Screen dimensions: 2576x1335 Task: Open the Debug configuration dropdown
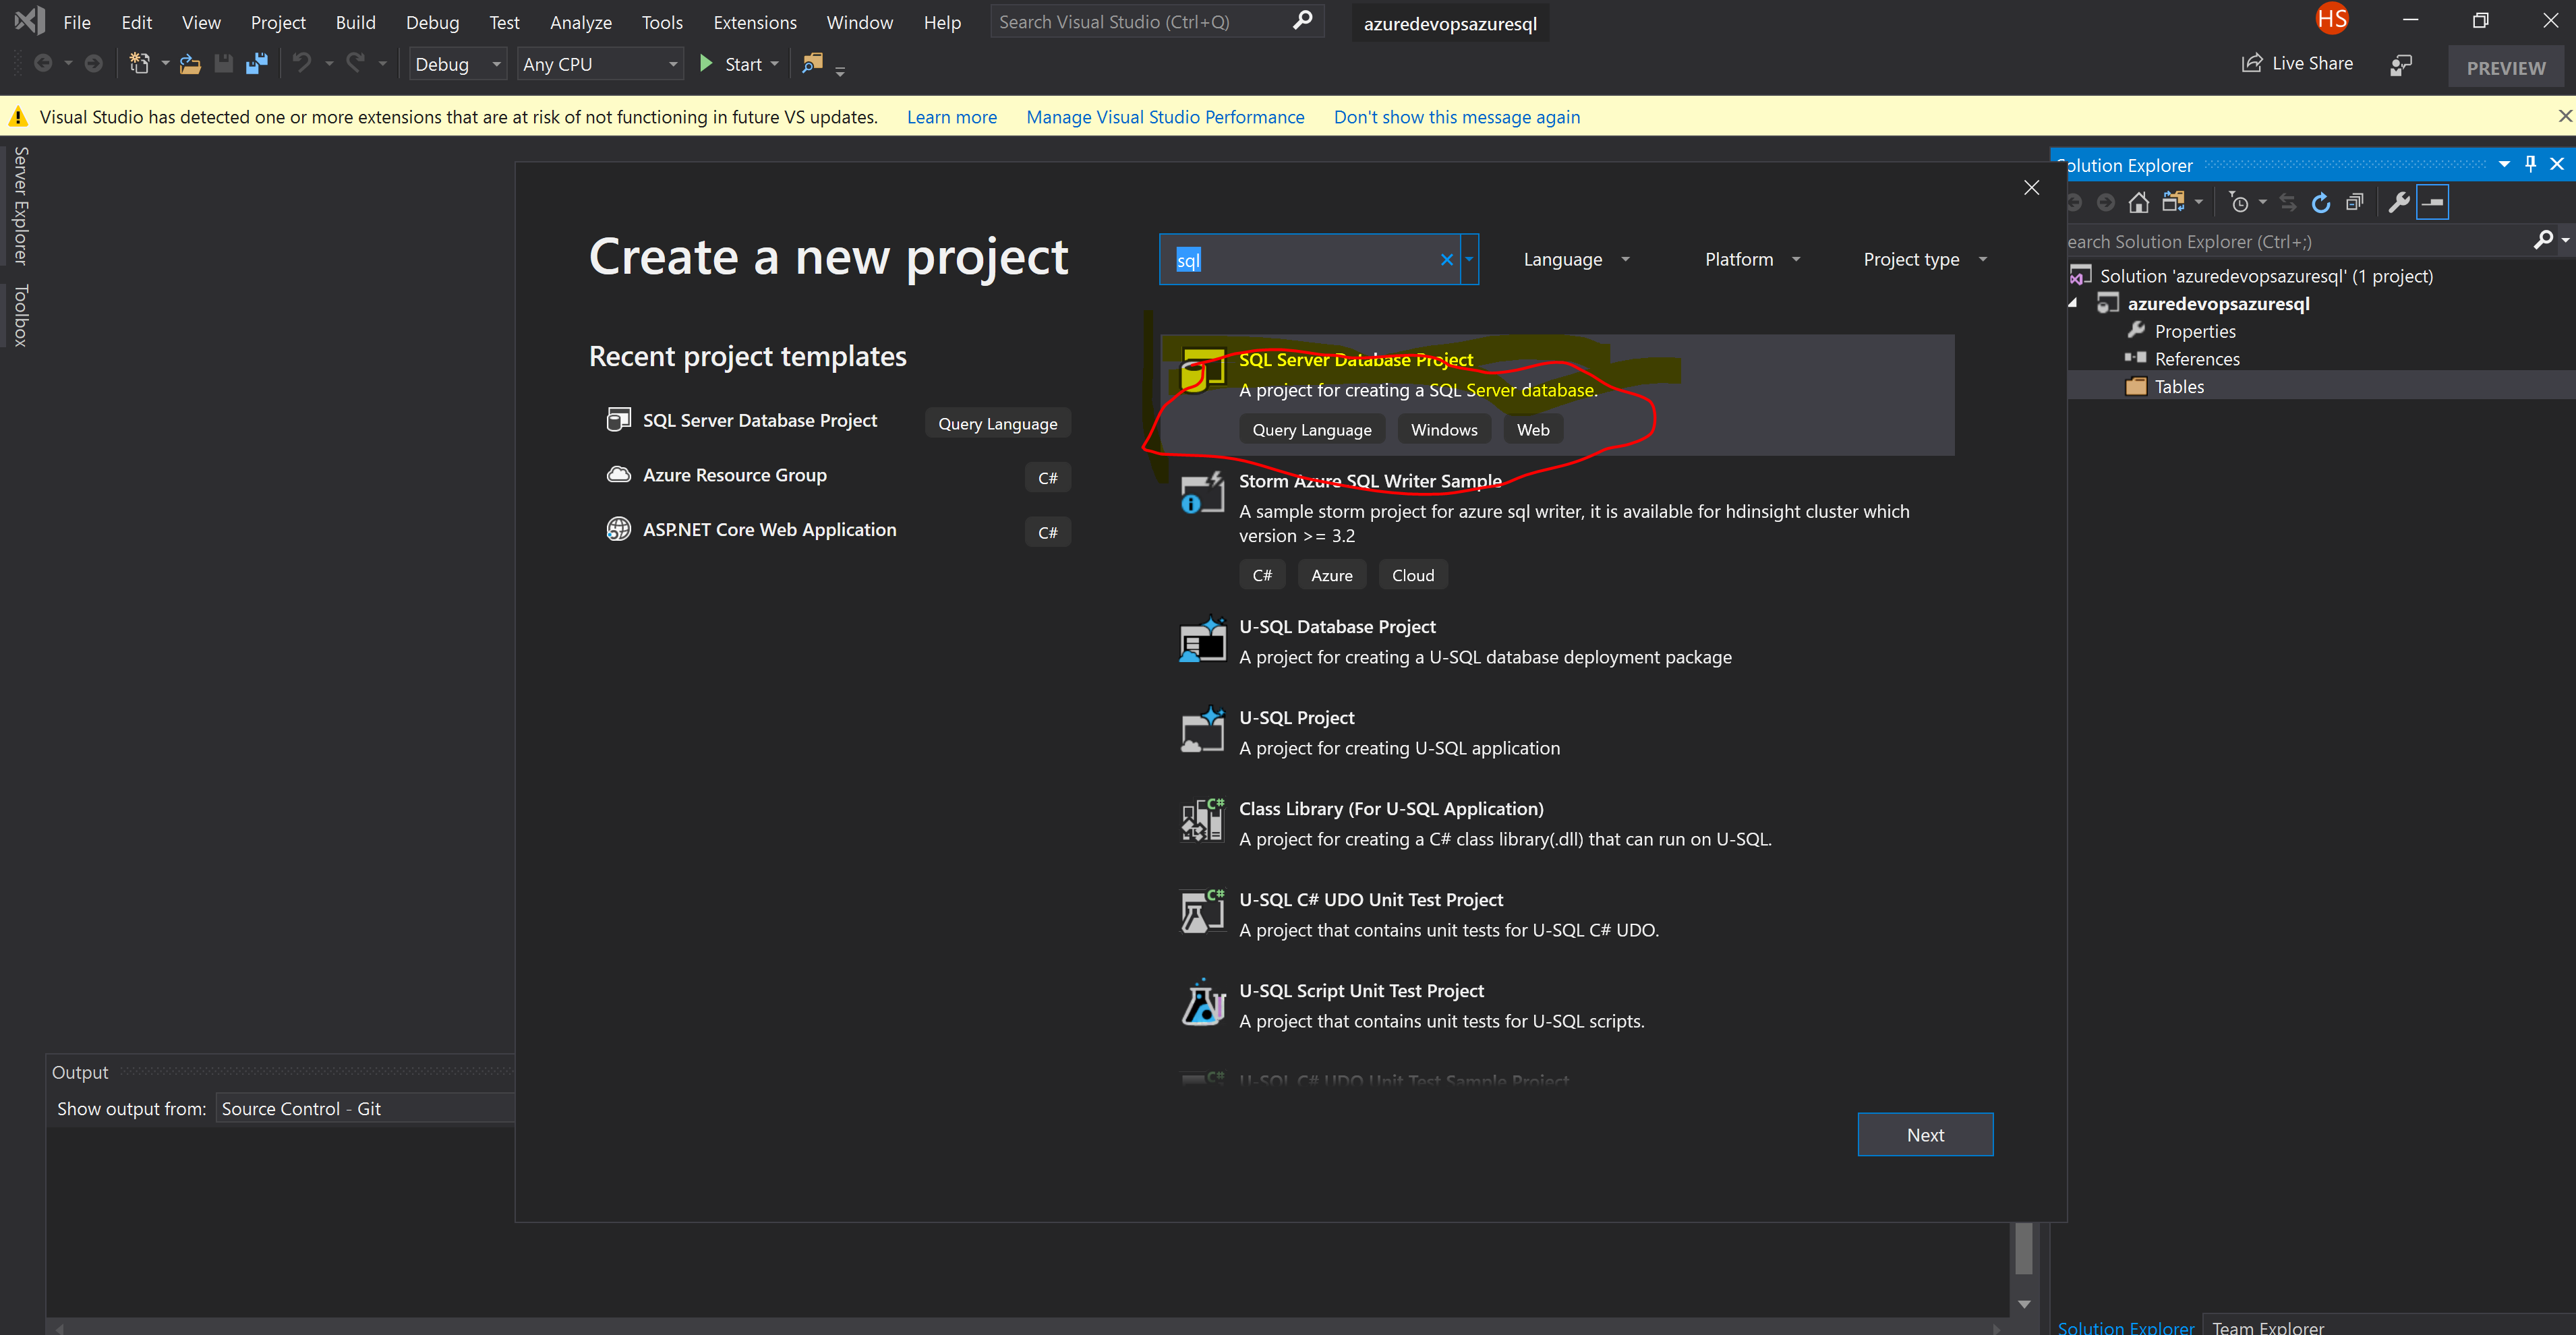coord(458,64)
